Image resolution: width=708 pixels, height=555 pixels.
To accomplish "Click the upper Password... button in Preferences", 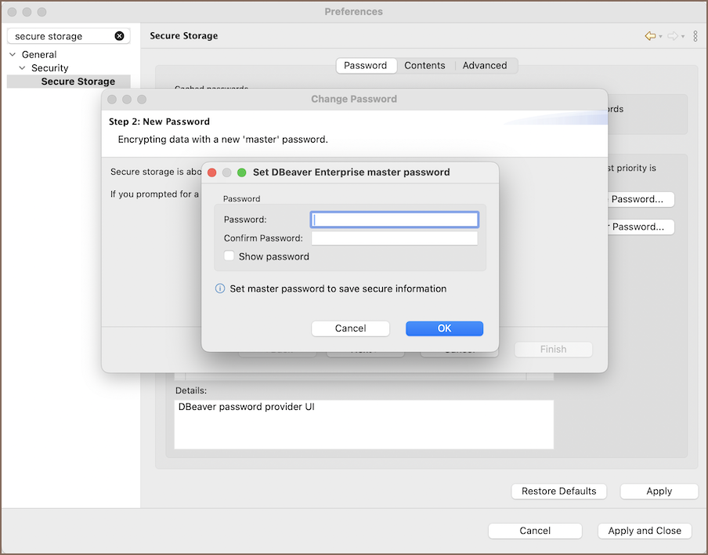I will pyautogui.click(x=641, y=199).
